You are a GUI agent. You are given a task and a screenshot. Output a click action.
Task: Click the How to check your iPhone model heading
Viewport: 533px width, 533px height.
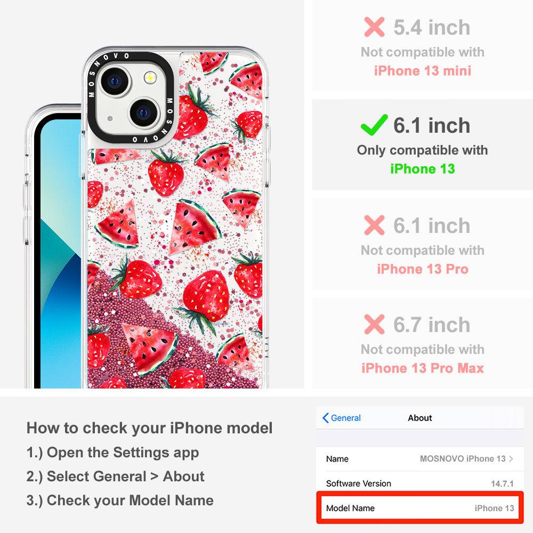click(150, 427)
